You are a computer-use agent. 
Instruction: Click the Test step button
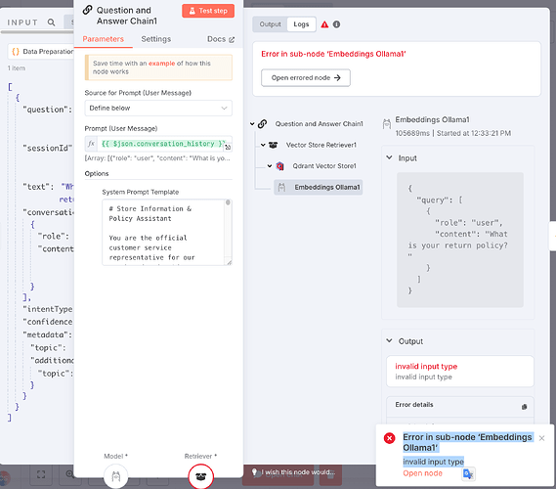coord(208,11)
